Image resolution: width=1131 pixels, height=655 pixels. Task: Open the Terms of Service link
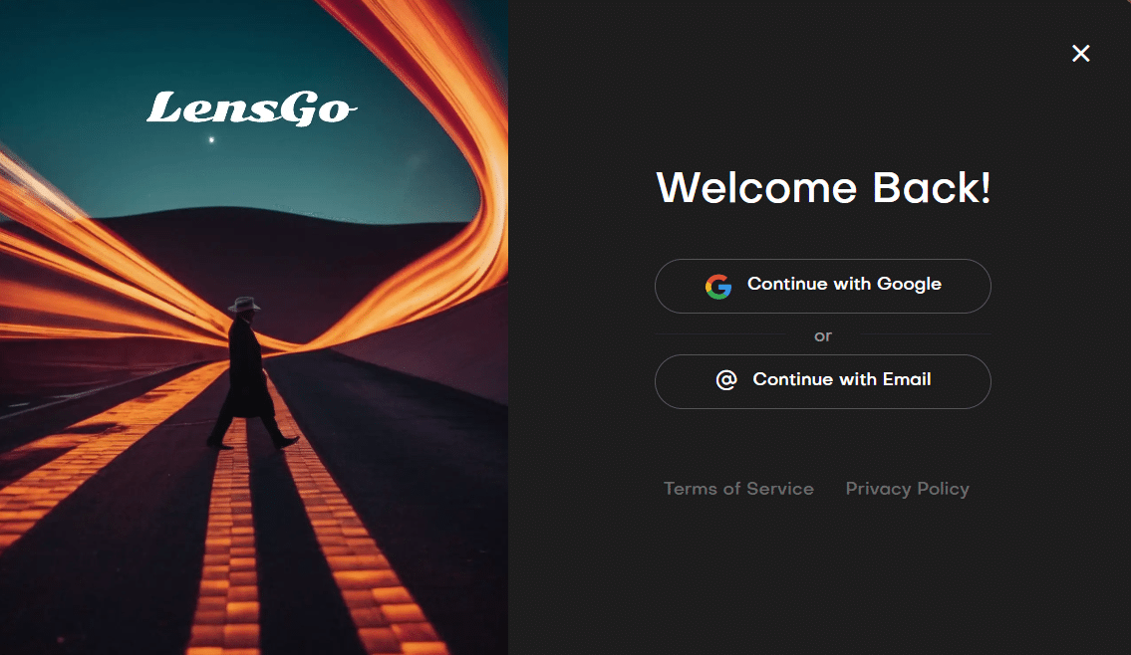738,489
